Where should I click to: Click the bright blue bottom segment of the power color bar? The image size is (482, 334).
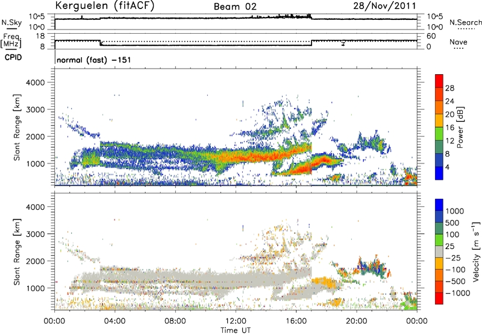pyautogui.click(x=439, y=174)
